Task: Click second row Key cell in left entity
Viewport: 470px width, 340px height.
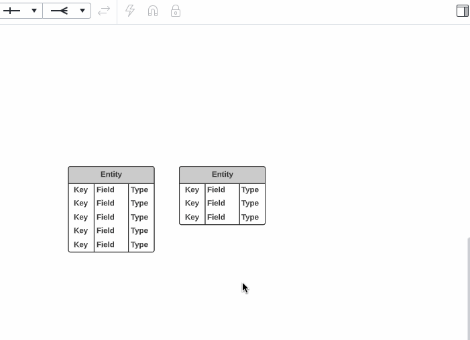Action: click(x=81, y=203)
